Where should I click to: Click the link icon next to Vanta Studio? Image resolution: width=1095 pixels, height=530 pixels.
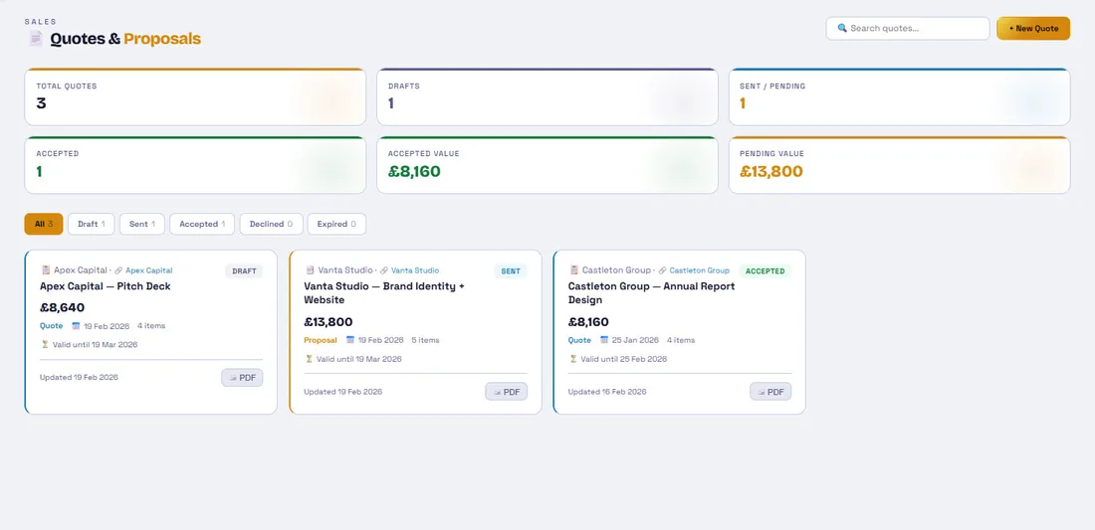point(384,270)
